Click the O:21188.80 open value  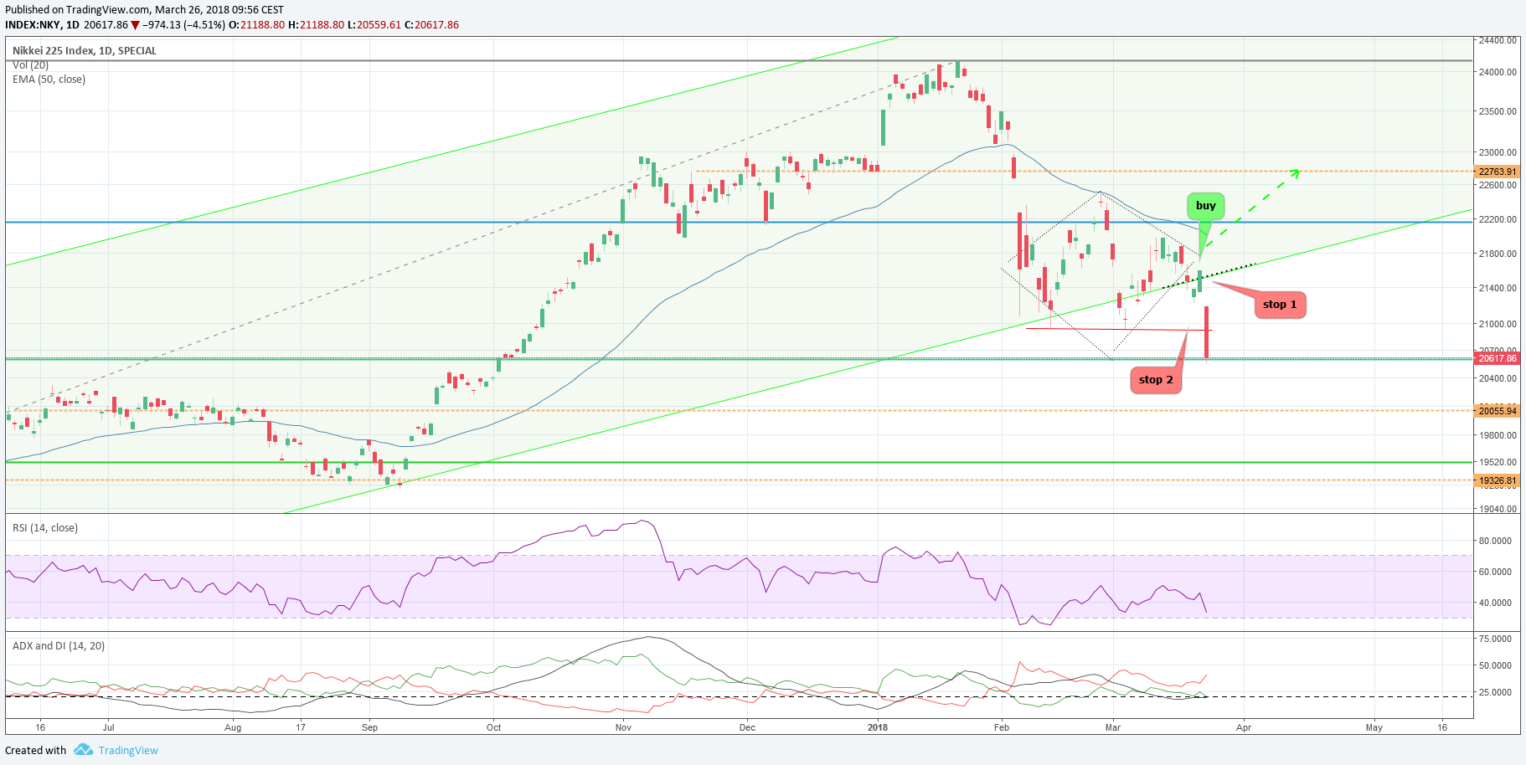pyautogui.click(x=257, y=25)
